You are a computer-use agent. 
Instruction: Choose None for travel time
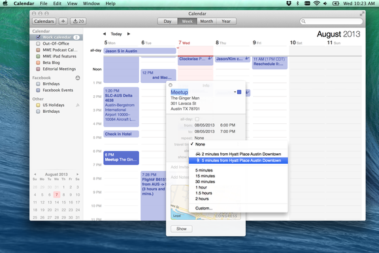click(238, 144)
